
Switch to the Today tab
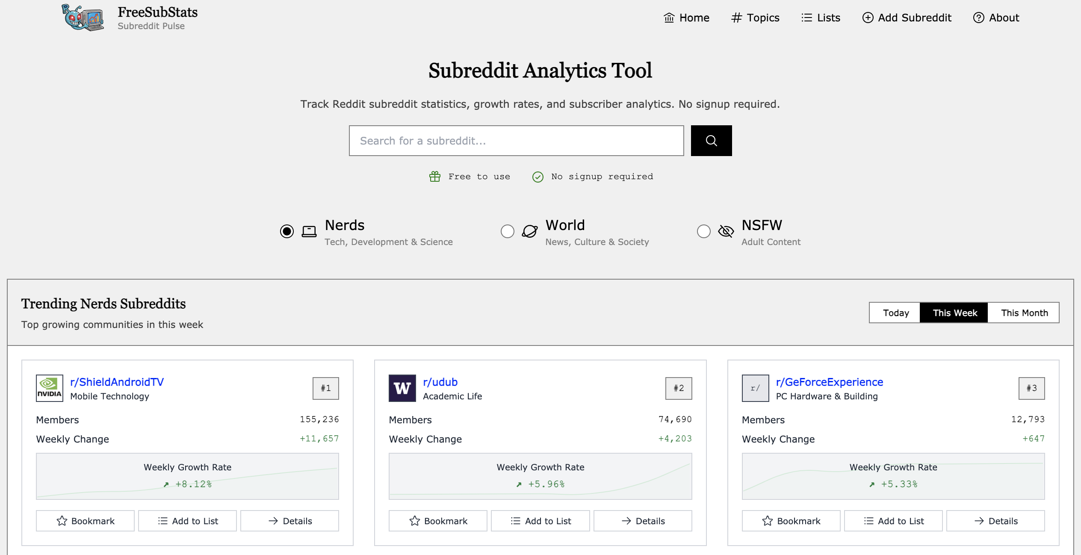coord(895,313)
